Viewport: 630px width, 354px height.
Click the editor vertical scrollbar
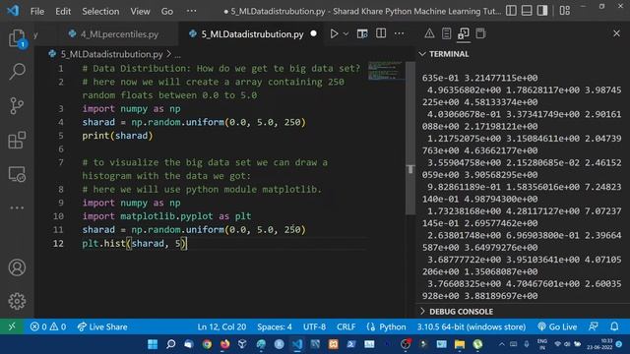410,139
